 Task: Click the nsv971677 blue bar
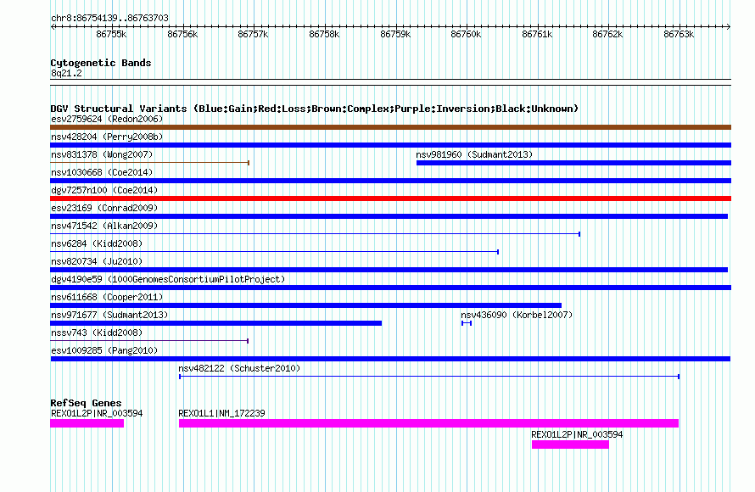pyautogui.click(x=215, y=323)
